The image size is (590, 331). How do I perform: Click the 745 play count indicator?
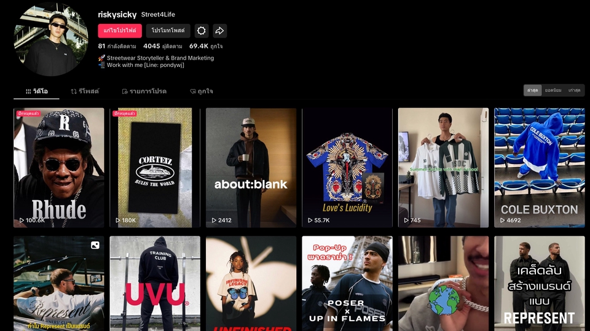click(412, 220)
